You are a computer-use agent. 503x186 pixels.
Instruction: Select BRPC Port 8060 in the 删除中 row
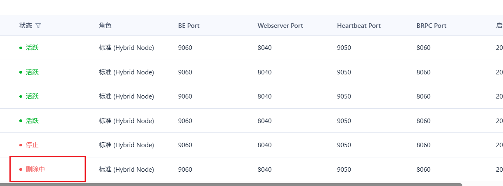[423, 169]
